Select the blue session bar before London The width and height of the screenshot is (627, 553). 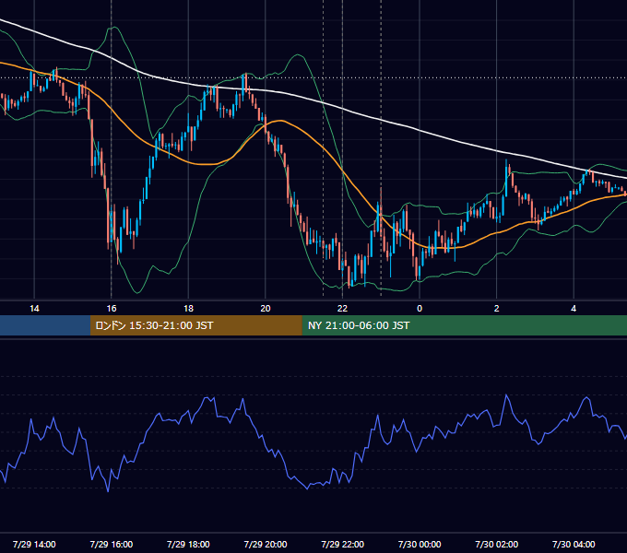[45, 325]
